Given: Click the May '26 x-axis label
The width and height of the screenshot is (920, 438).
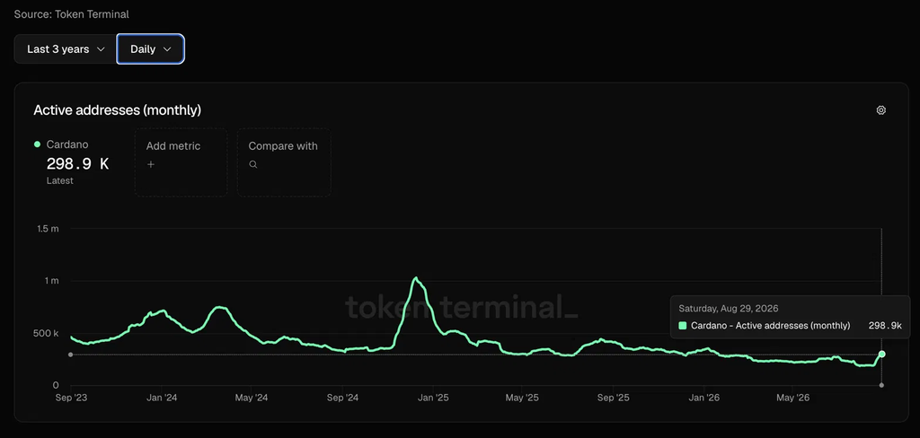Looking at the screenshot, I should 792,399.
